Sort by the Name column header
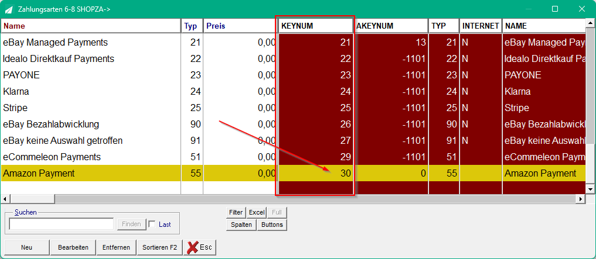The width and height of the screenshot is (596, 259). pyautogui.click(x=90, y=26)
